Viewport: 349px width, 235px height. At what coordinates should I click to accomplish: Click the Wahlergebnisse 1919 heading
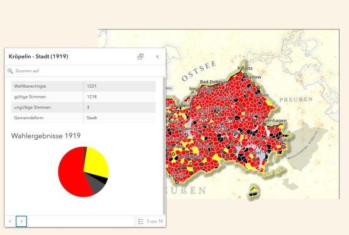(46, 136)
